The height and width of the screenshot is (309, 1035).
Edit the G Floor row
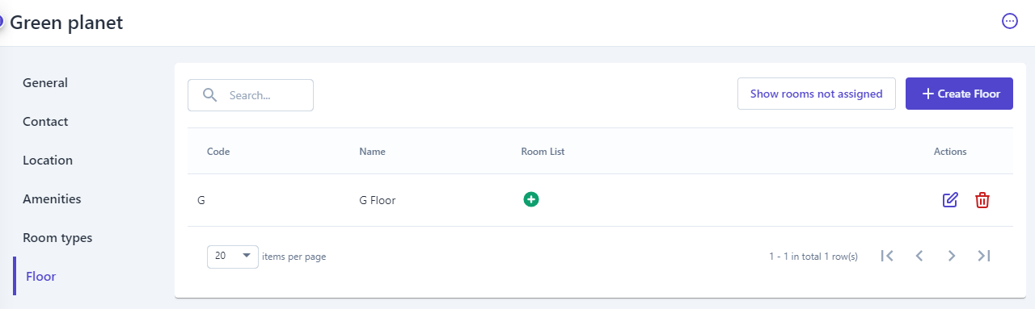(950, 200)
